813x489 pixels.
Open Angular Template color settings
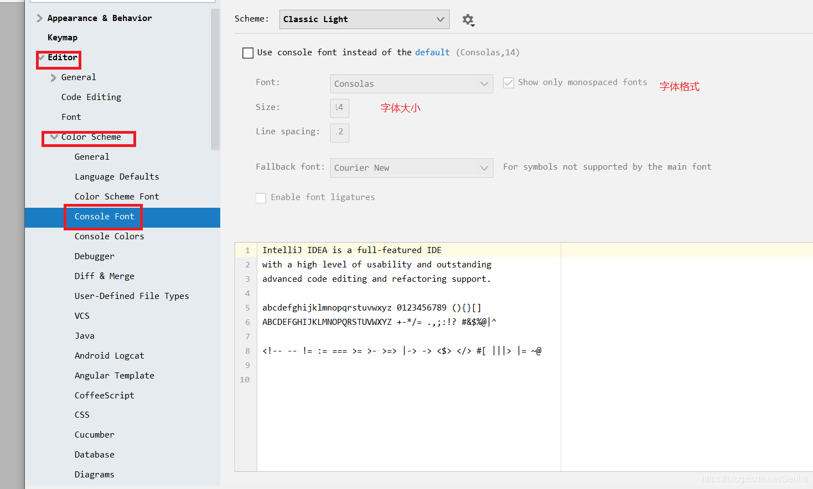(115, 376)
